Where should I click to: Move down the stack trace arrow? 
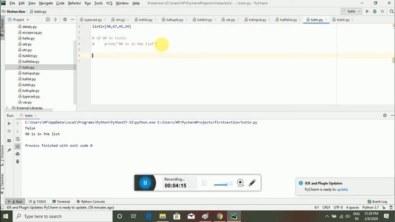click(17, 131)
